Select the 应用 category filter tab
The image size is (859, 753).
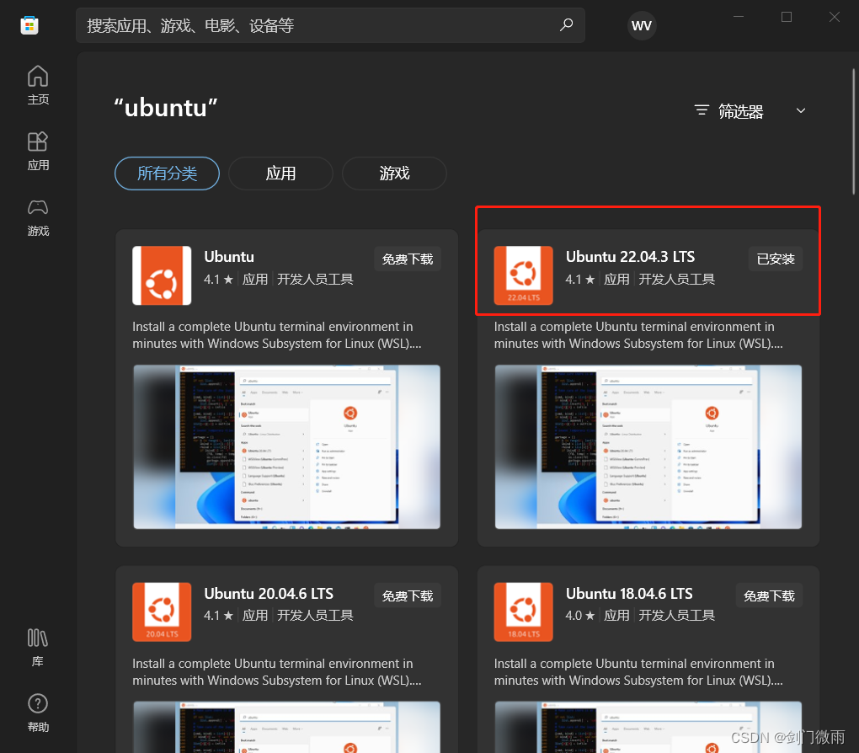[x=280, y=174]
